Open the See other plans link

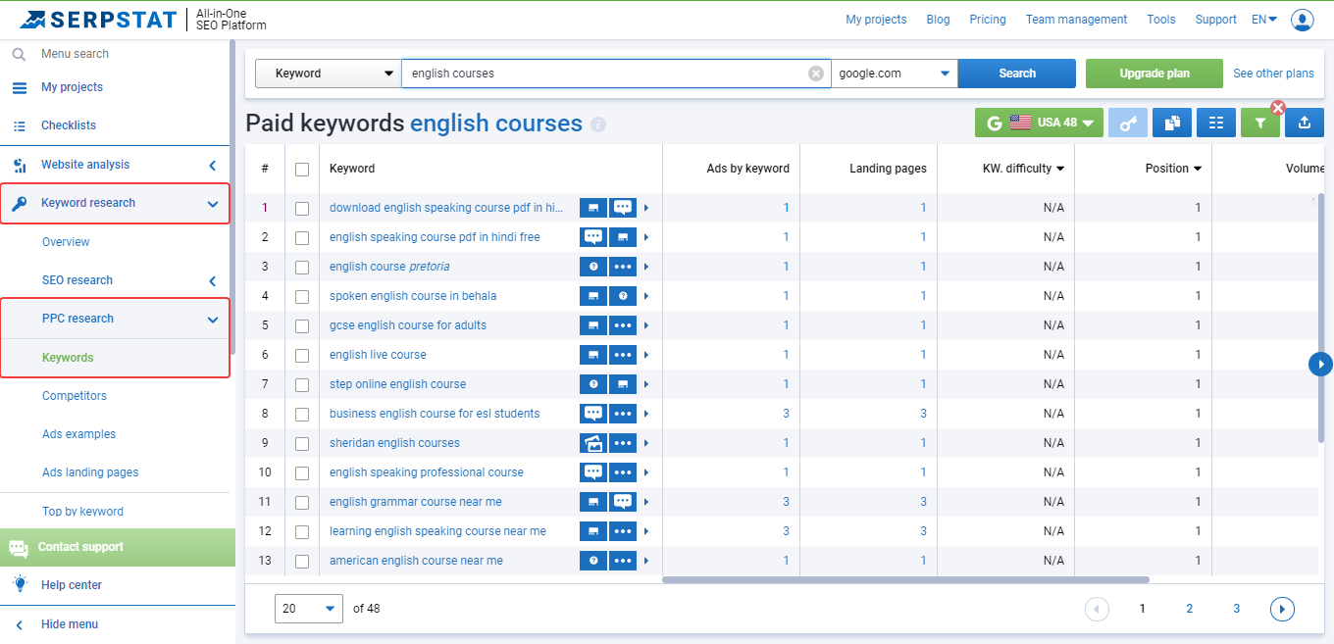tap(1273, 74)
